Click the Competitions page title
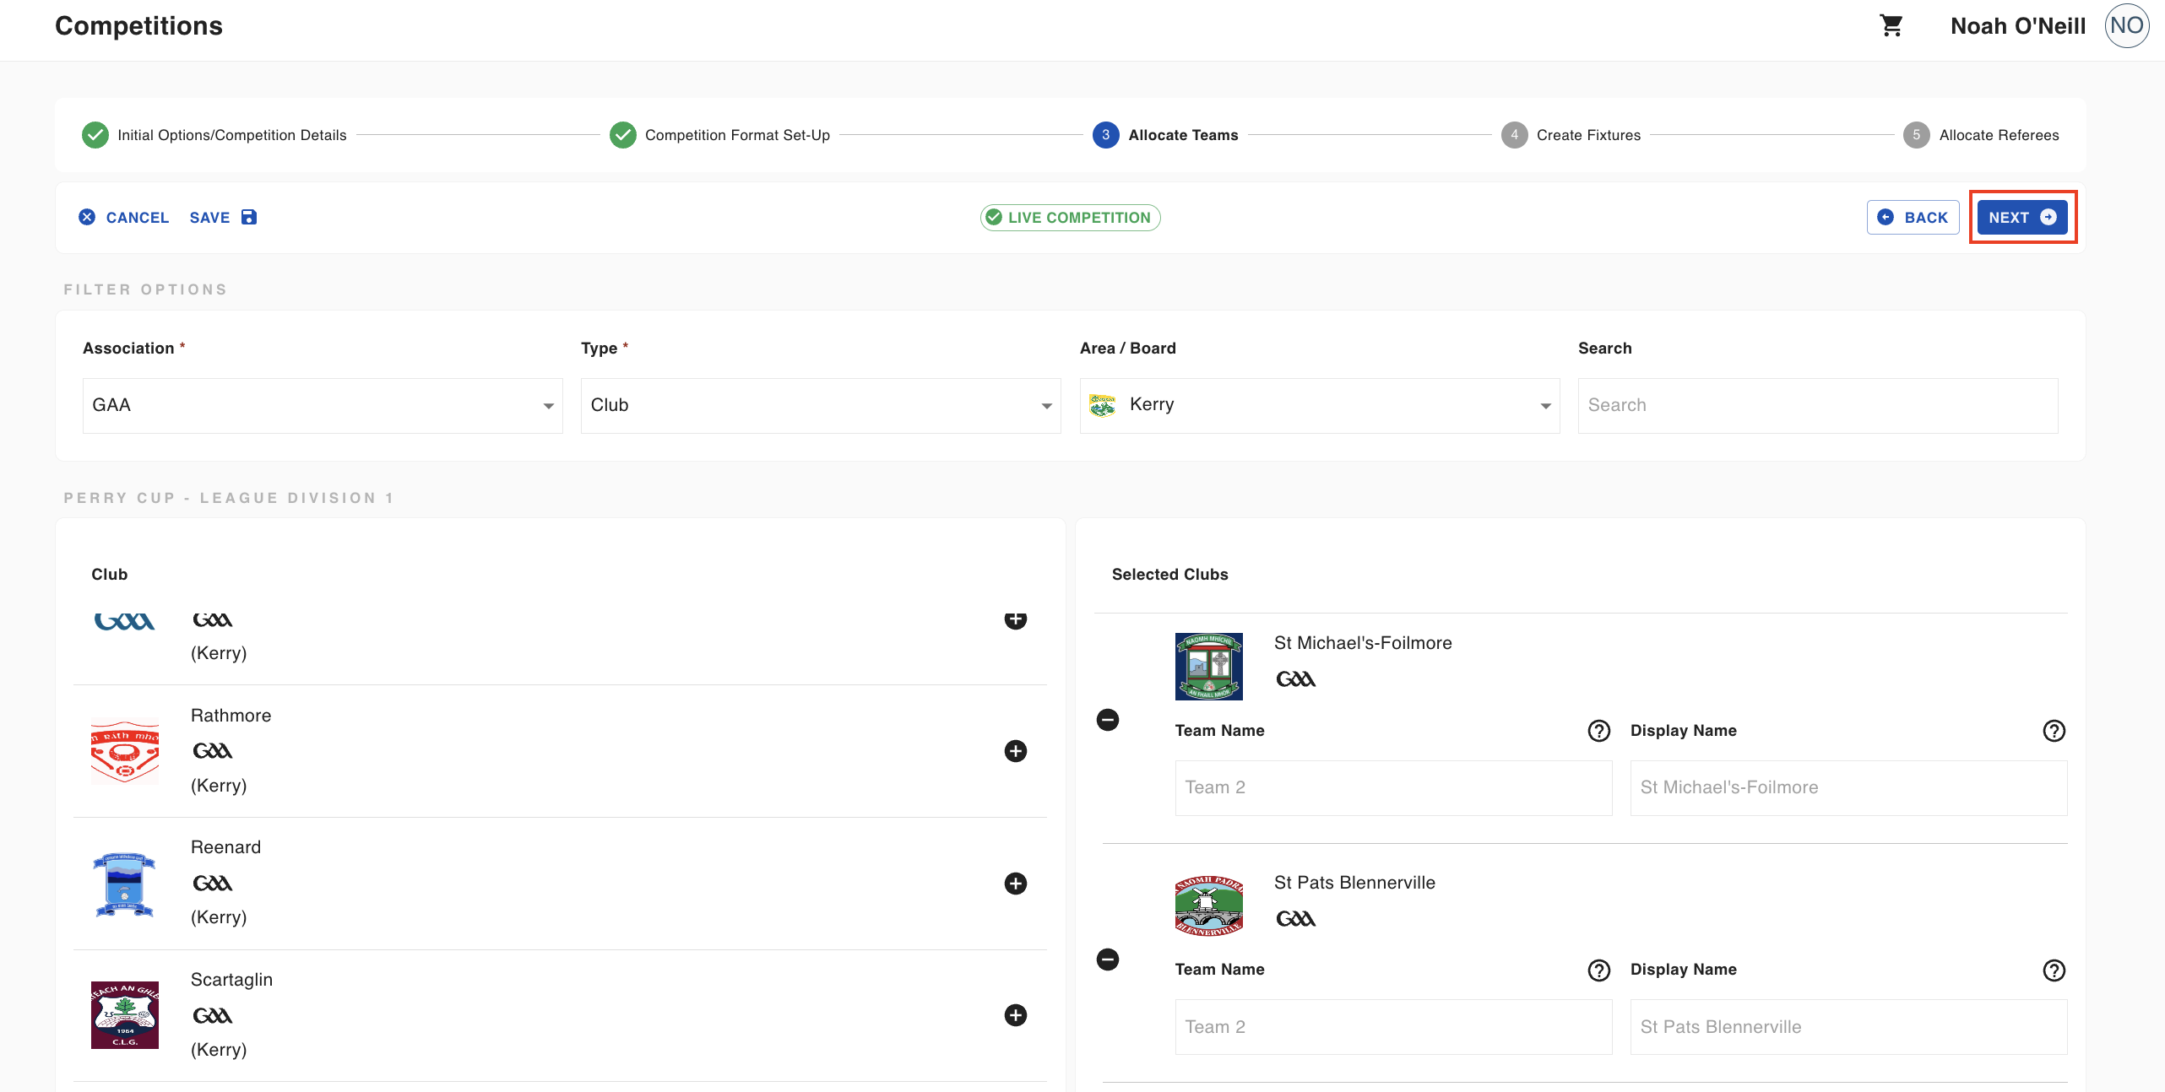The image size is (2165, 1092). 138,26
